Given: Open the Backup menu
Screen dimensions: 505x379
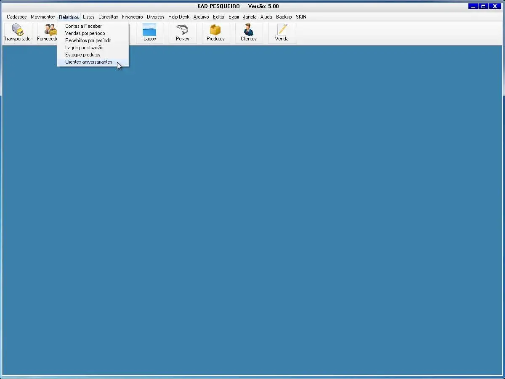Looking at the screenshot, I should click(x=284, y=17).
